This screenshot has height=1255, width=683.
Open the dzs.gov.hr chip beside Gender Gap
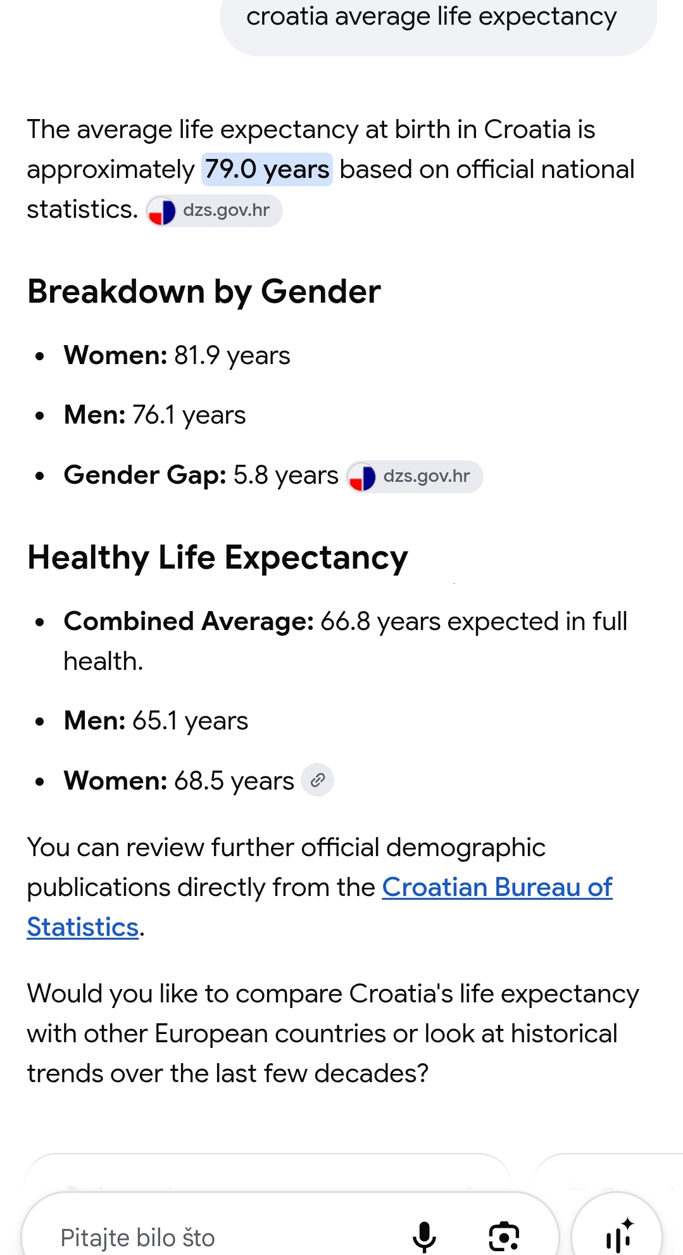(x=415, y=477)
